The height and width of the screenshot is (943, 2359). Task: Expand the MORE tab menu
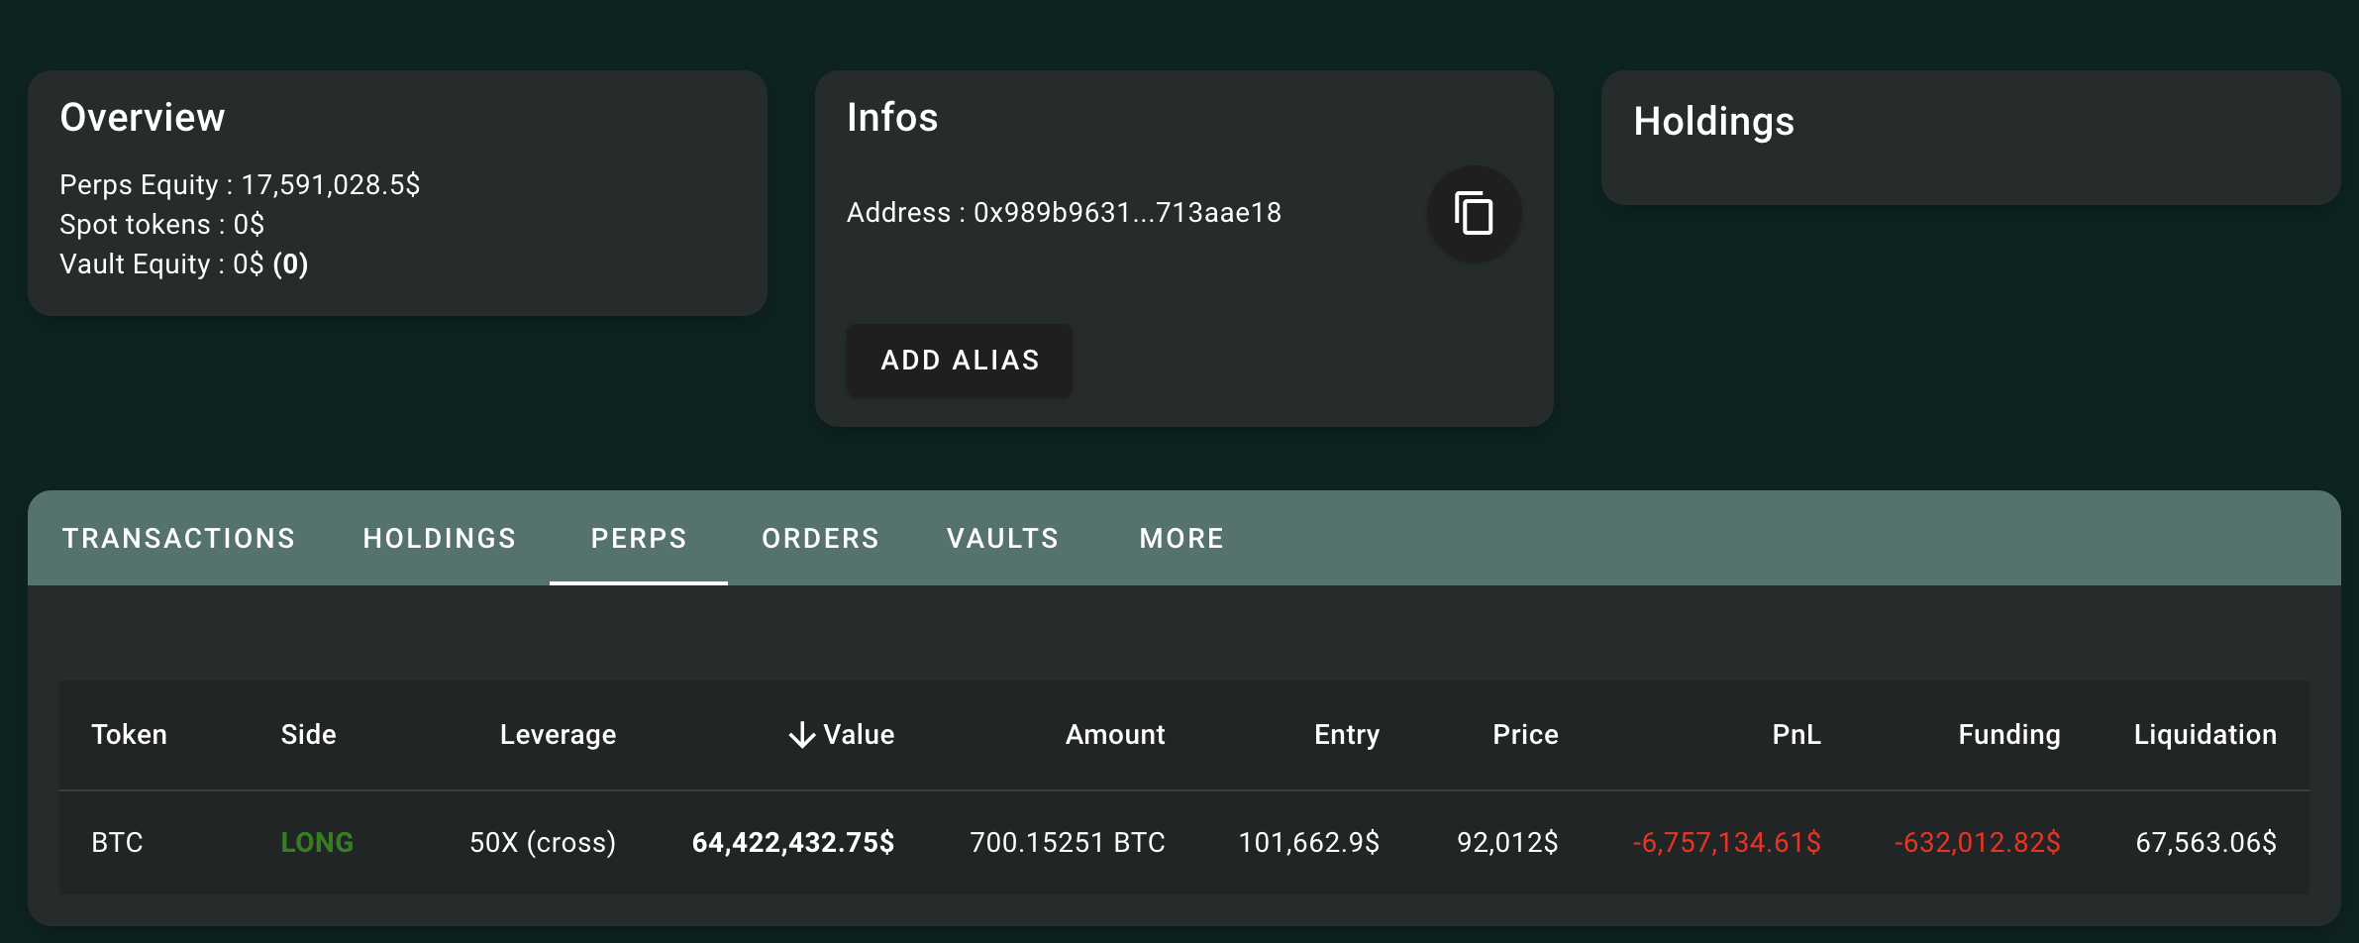click(x=1181, y=538)
